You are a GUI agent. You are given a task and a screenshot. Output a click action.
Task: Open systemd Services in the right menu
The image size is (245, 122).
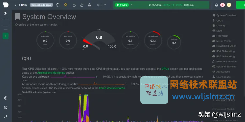click(x=224, y=66)
